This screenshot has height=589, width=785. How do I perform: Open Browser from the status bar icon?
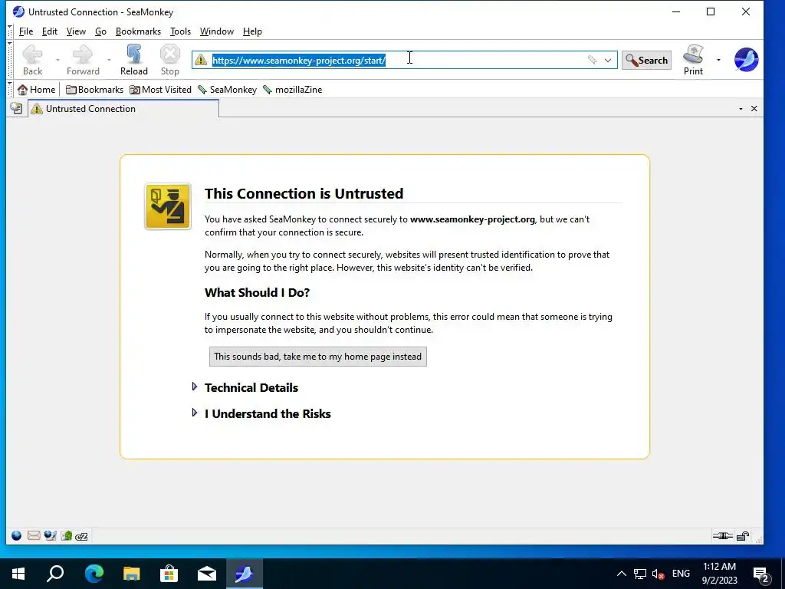tap(17, 536)
